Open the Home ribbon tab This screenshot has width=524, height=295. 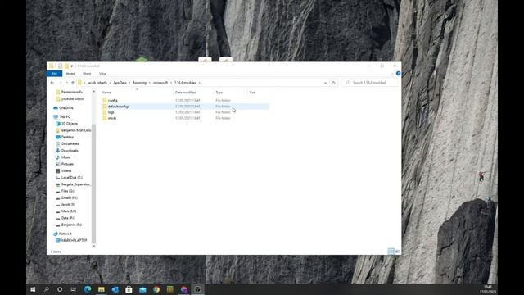[x=70, y=74]
